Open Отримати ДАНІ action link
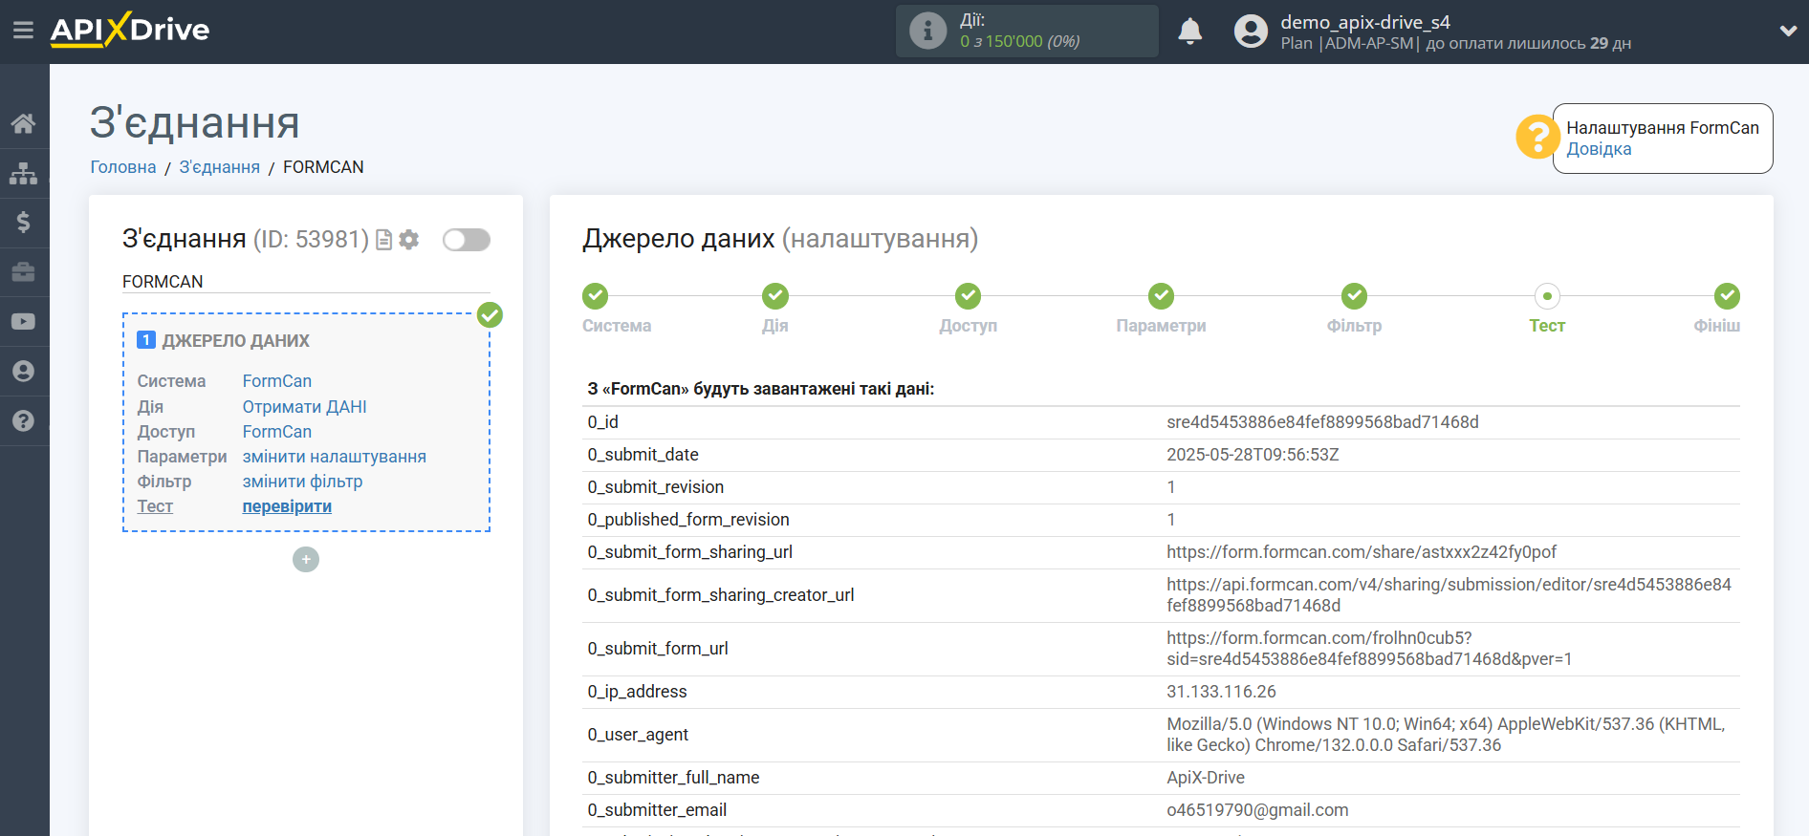Screen dimensions: 1809x836 305,407
